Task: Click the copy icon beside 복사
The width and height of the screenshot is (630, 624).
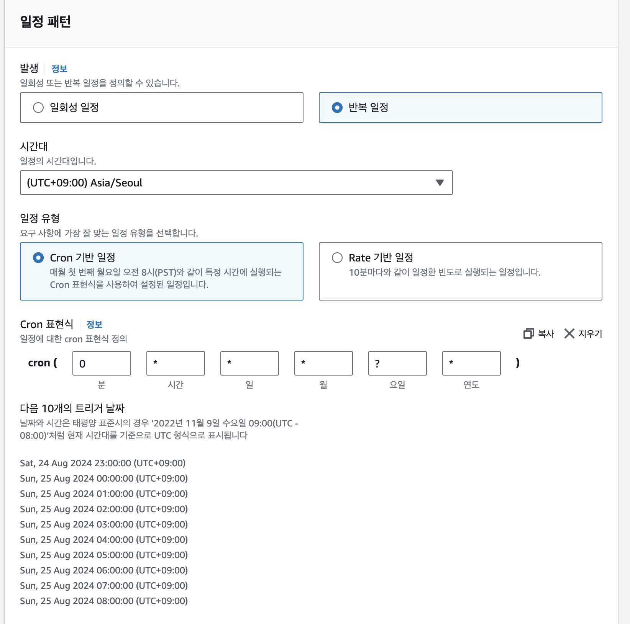Action: (528, 333)
